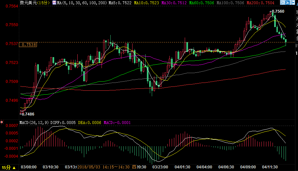Image resolution: width=298 pixels, height=171 pixels.
Task: Click the 03/08:00 time axis label
Action: click(29, 167)
